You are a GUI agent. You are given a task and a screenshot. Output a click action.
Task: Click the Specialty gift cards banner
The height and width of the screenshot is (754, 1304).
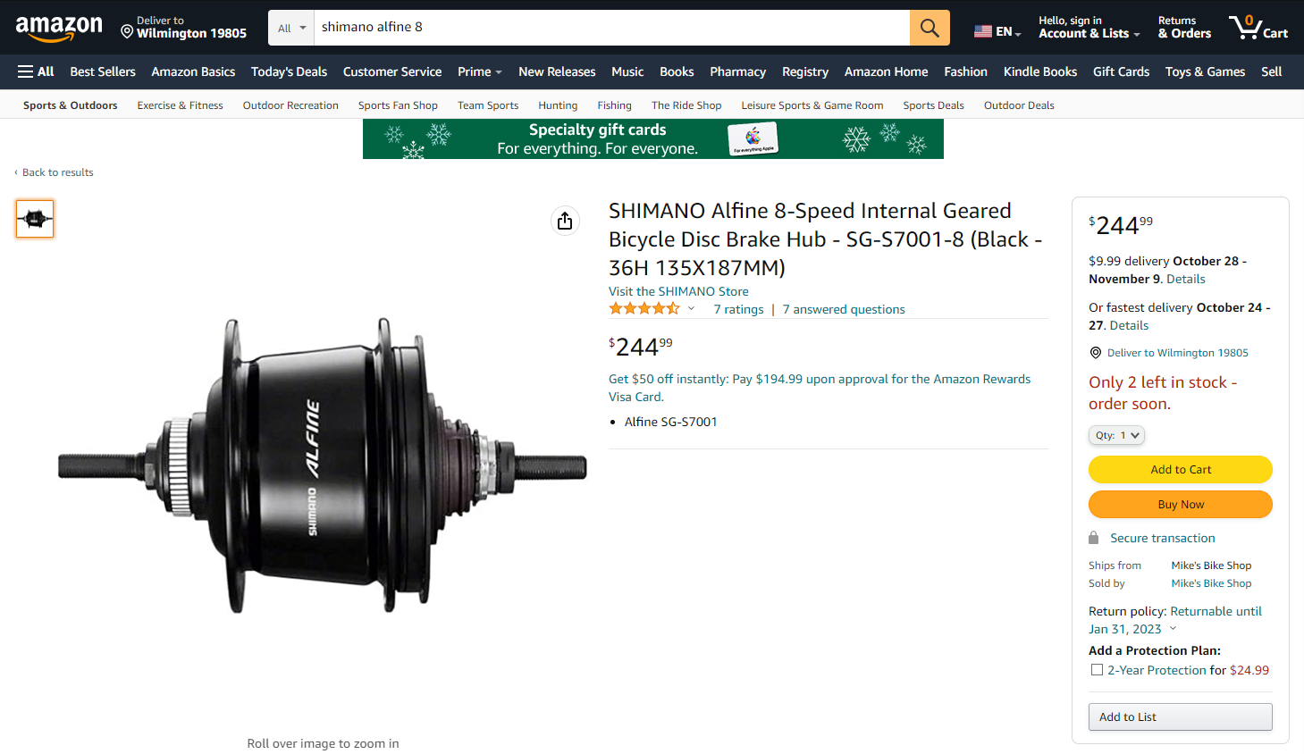point(653,139)
